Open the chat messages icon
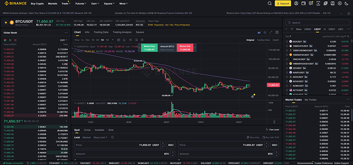The width and height of the screenshot is (353, 165). 311,4
